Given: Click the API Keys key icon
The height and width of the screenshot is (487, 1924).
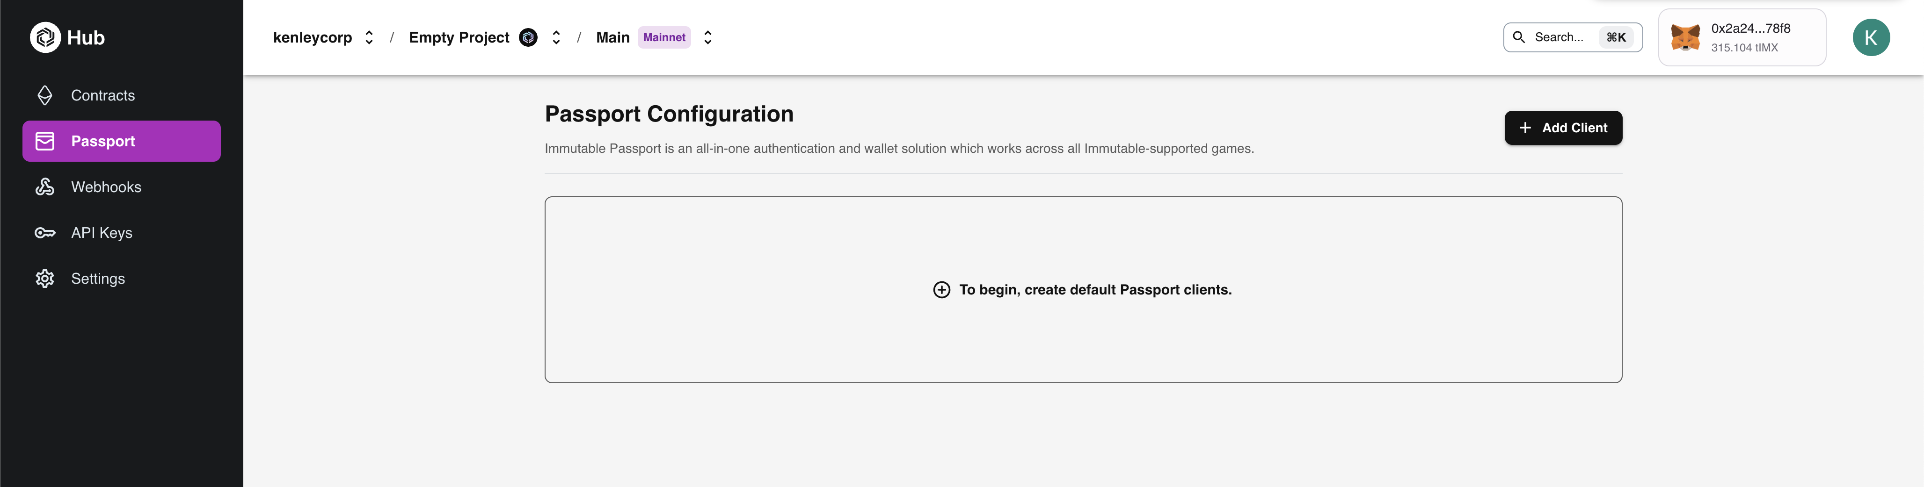Looking at the screenshot, I should [45, 233].
